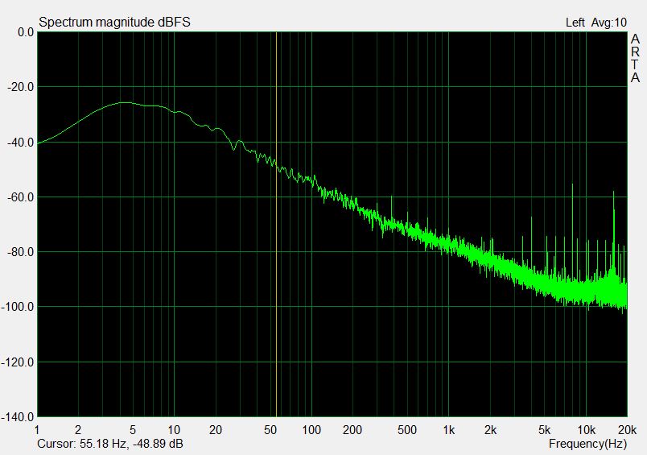Click the 'Left' channel label

575,23
